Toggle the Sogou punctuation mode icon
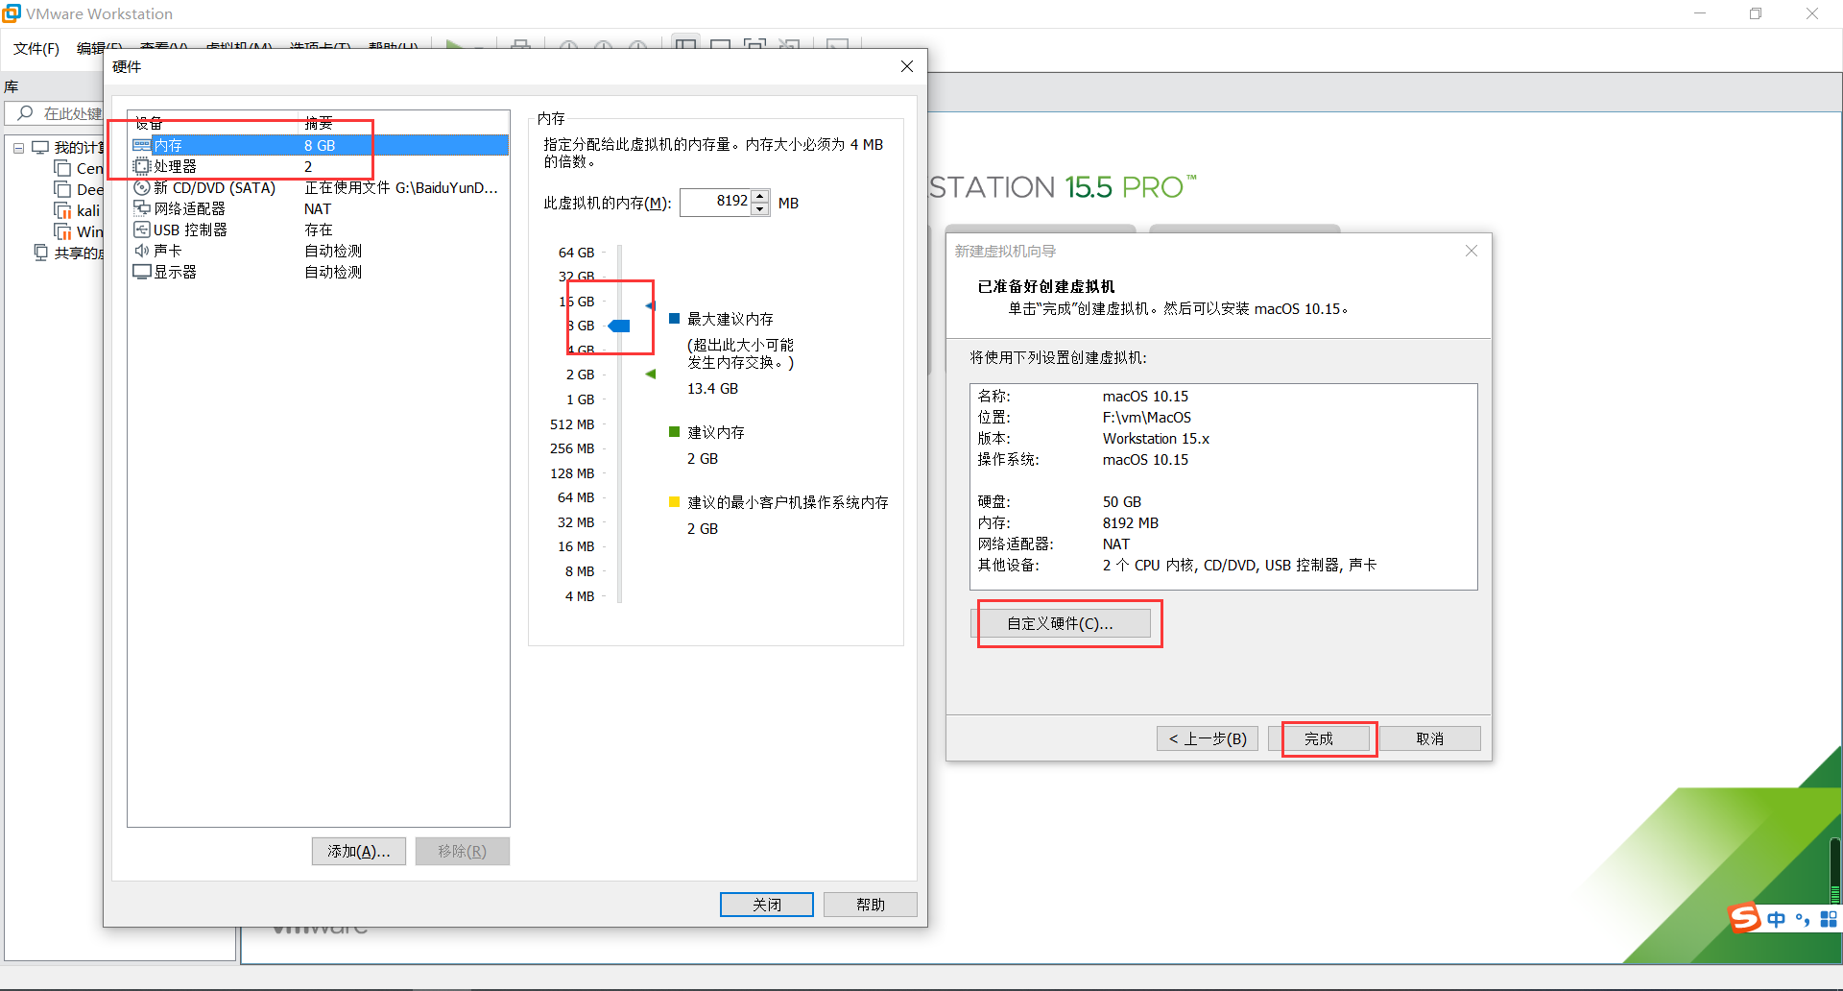Image resolution: width=1843 pixels, height=991 pixels. 1803,919
